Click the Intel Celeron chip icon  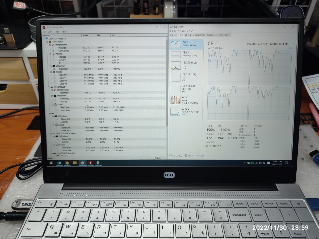tap(50, 42)
